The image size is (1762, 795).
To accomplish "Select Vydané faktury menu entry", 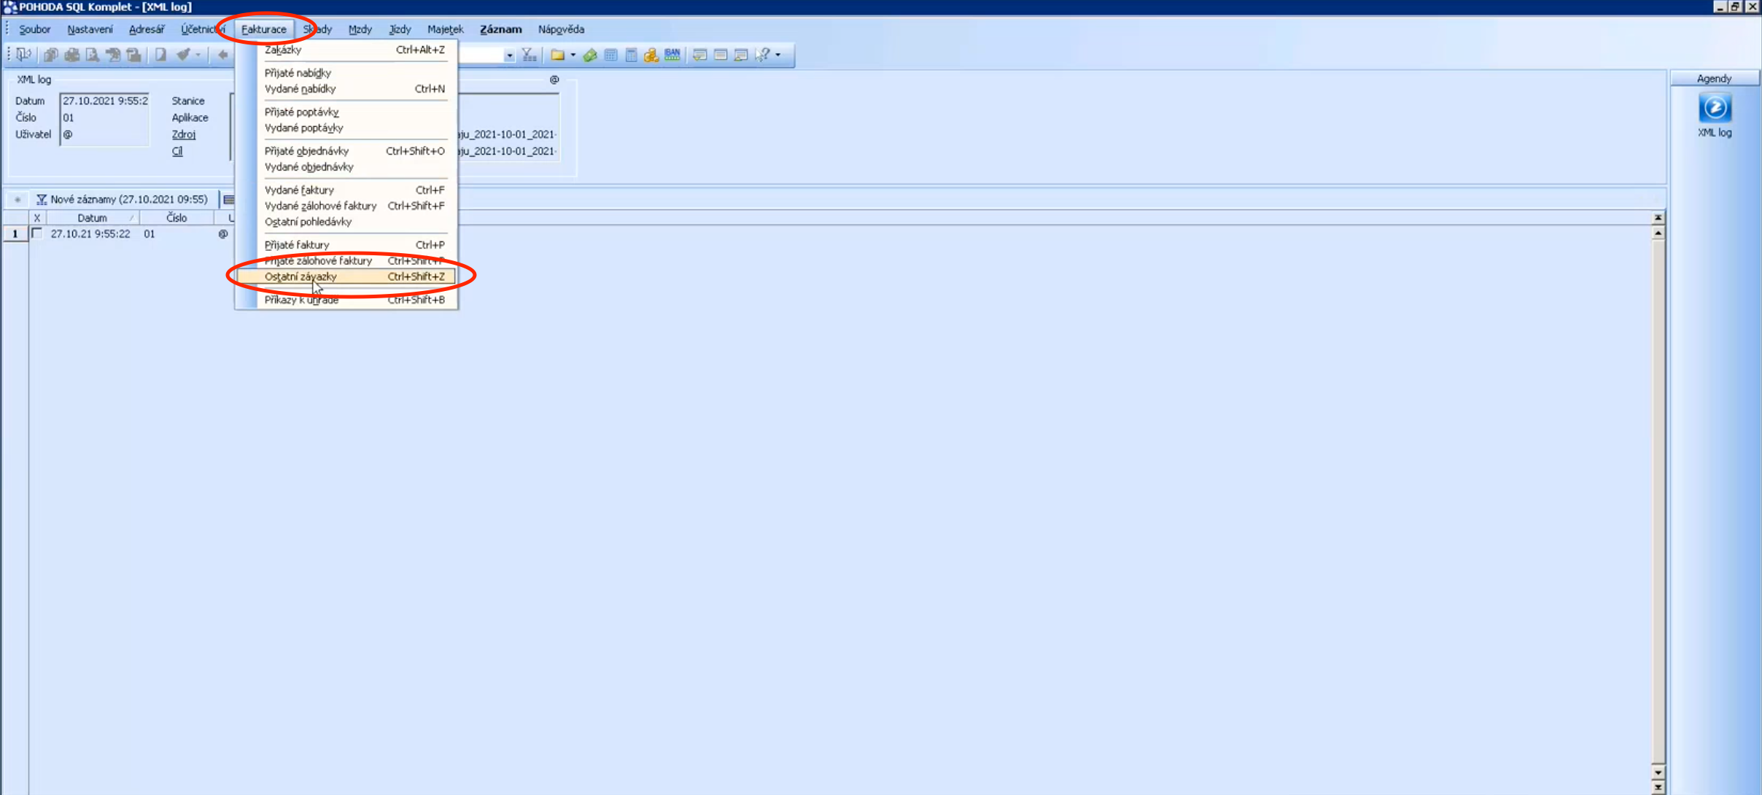I will pyautogui.click(x=346, y=190).
